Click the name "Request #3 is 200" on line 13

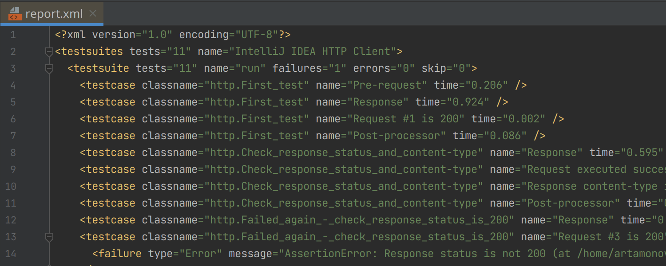611,237
